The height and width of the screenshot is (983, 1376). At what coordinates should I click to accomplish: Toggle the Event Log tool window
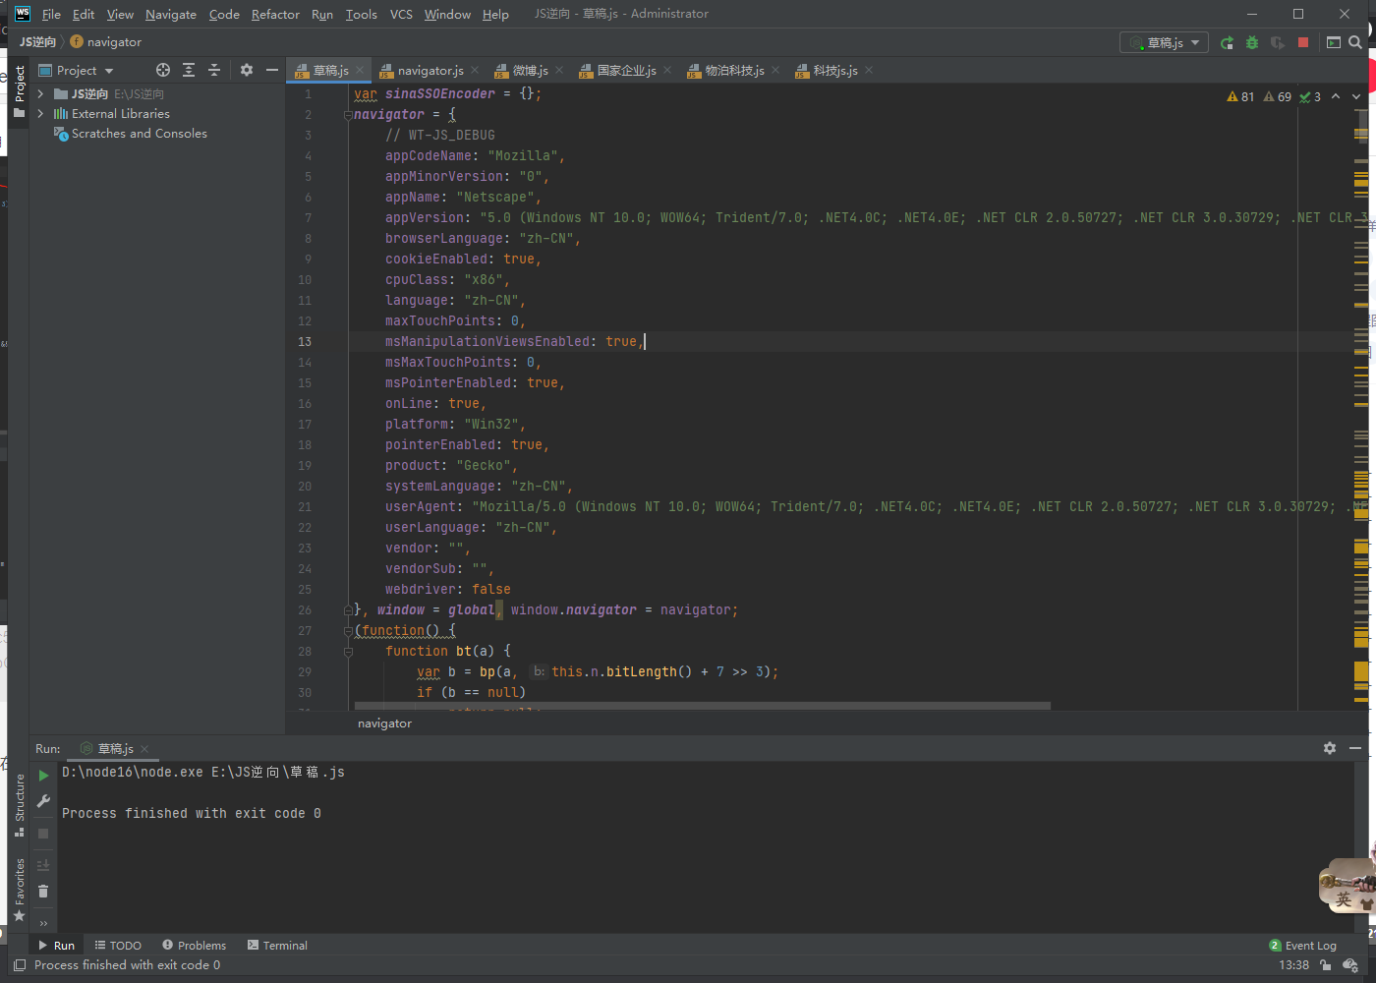1302,946
